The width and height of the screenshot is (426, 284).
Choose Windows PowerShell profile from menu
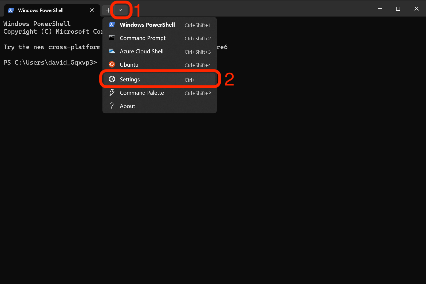(147, 25)
